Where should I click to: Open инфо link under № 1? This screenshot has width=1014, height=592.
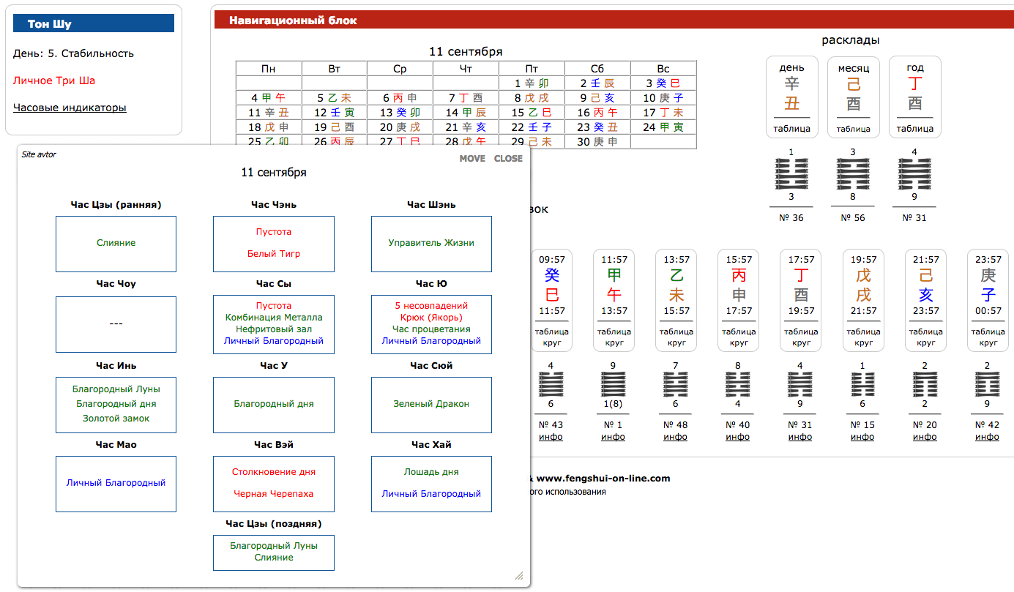pos(613,437)
